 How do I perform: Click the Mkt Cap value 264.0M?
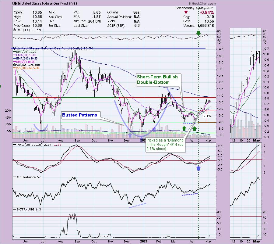click(x=94, y=21)
